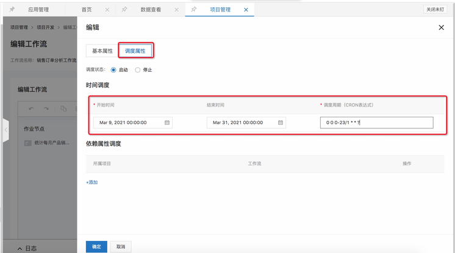Select 启动 schedule status radio

tap(113, 70)
